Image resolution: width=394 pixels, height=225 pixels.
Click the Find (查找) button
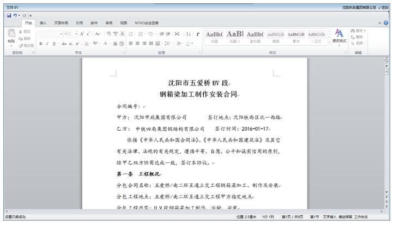click(358, 31)
